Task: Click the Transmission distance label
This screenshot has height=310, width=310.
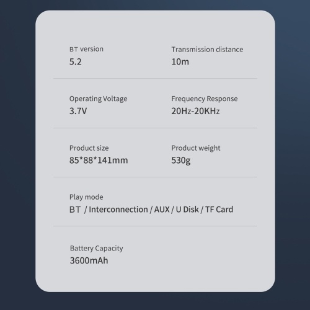Action: (x=207, y=50)
